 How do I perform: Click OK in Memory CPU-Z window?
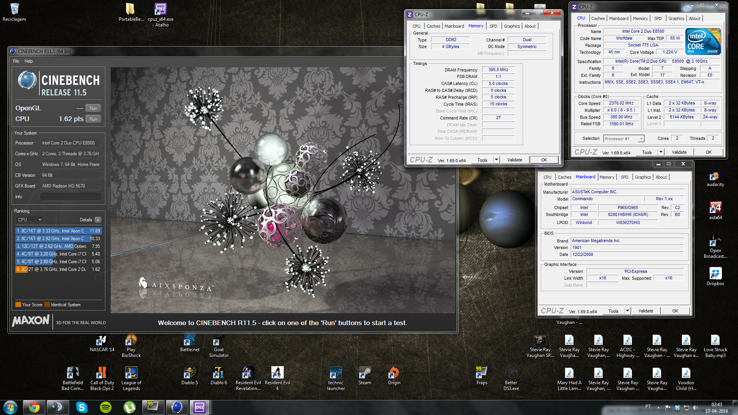click(544, 160)
